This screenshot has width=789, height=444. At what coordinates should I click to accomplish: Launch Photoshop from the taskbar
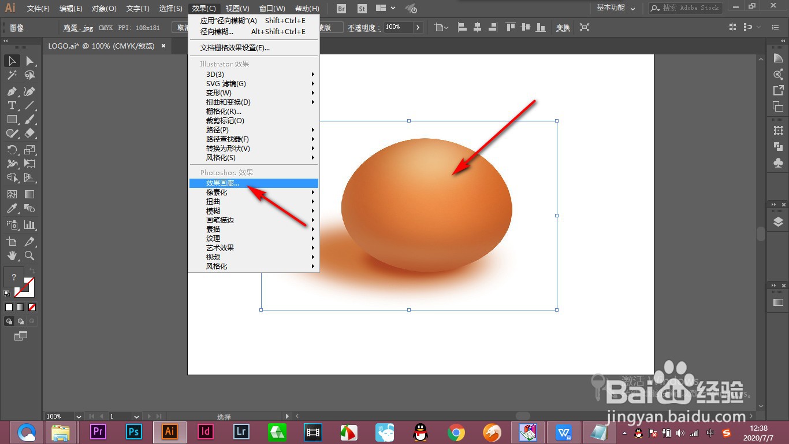point(133,432)
